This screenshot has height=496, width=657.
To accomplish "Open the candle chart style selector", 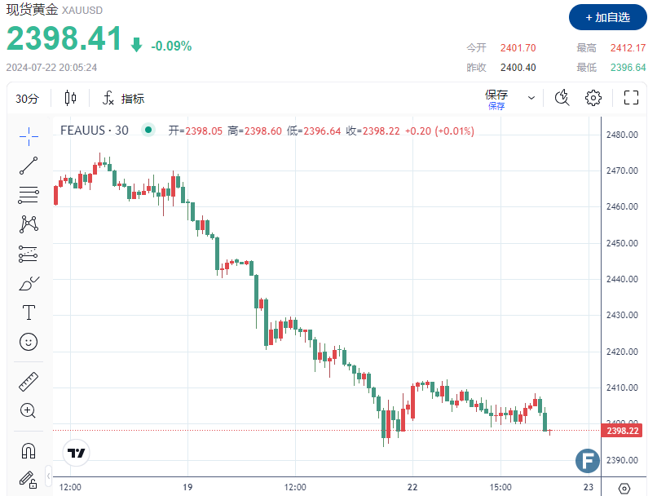I will [x=70, y=97].
